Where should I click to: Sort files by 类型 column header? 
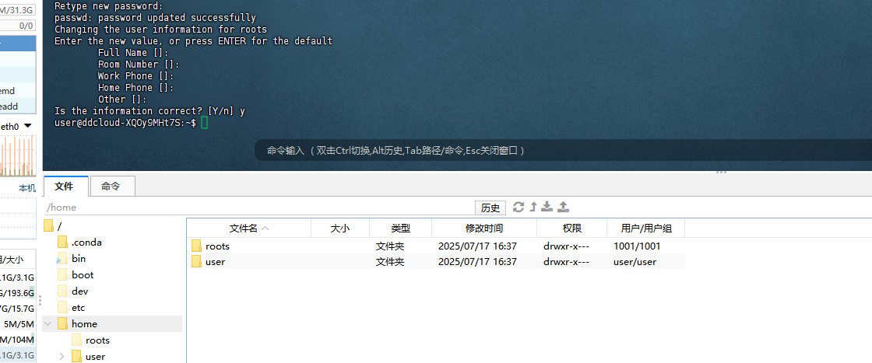400,228
